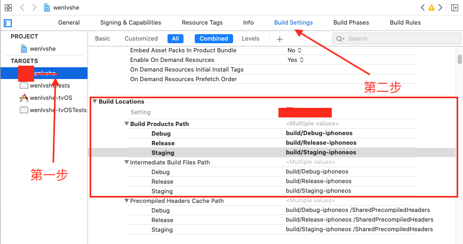Jump to next issue arrow
The height and width of the screenshot is (244, 463).
440,7
